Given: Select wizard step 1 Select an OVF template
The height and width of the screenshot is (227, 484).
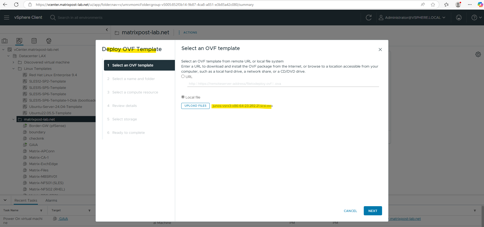Looking at the screenshot, I should click(139, 65).
